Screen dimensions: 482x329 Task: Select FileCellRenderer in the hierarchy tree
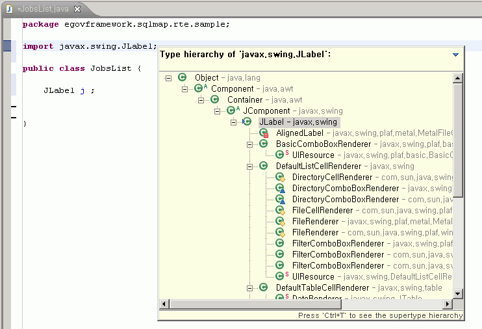click(x=322, y=210)
